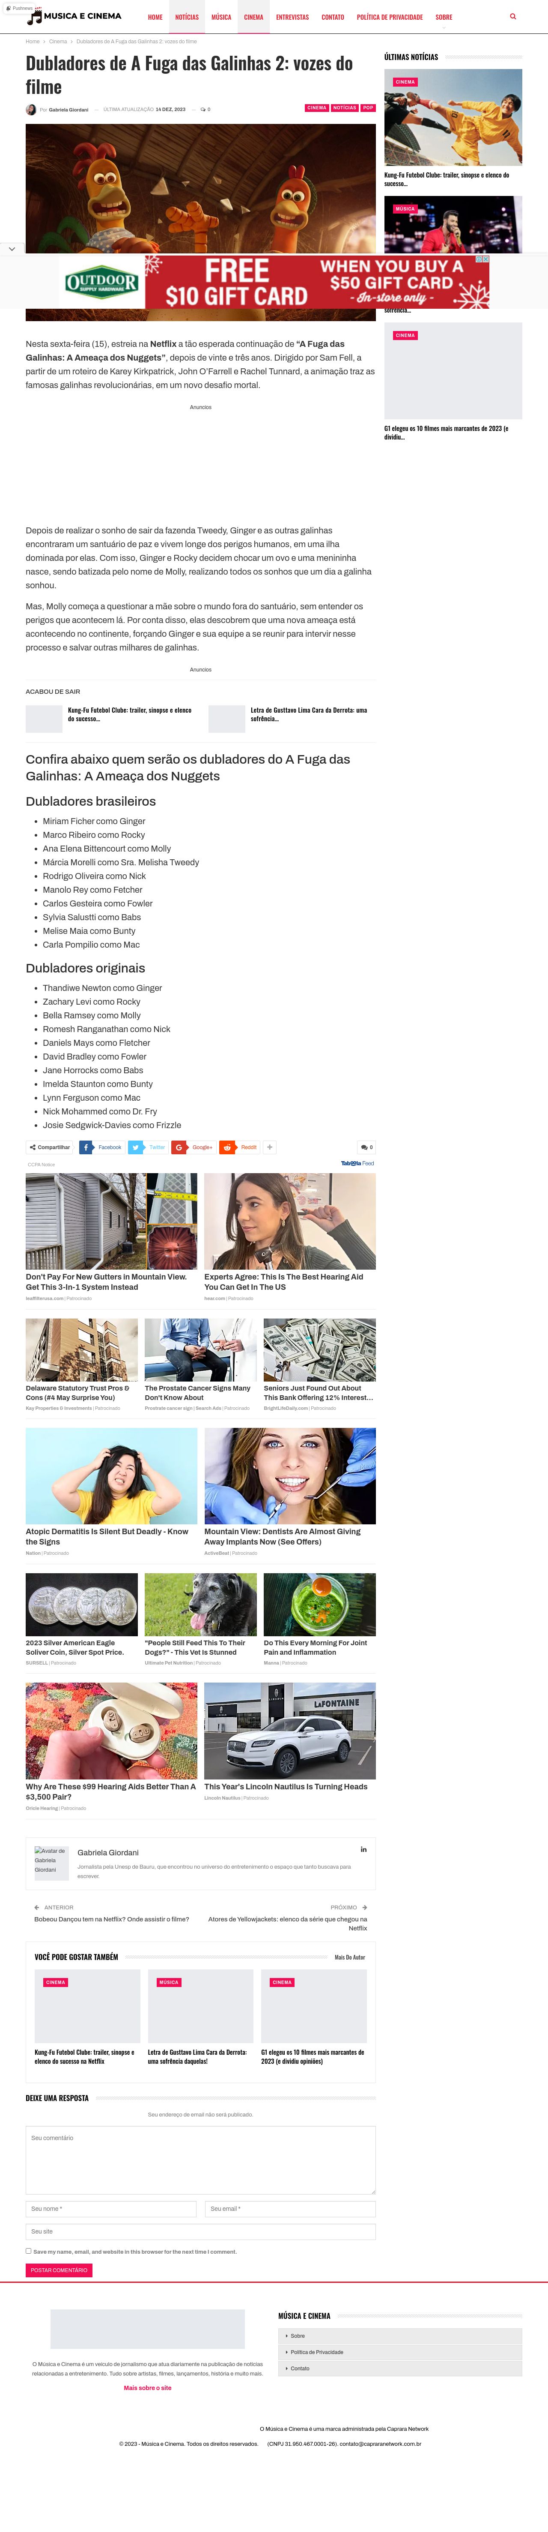Screen dimensions: 548x2532
Task: Click the Música e Cinema site logo
Action: 76,16
